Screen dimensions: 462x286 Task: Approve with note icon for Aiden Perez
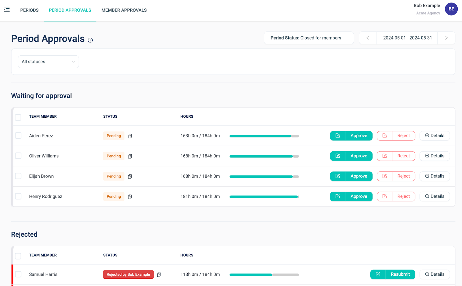tap(338, 136)
